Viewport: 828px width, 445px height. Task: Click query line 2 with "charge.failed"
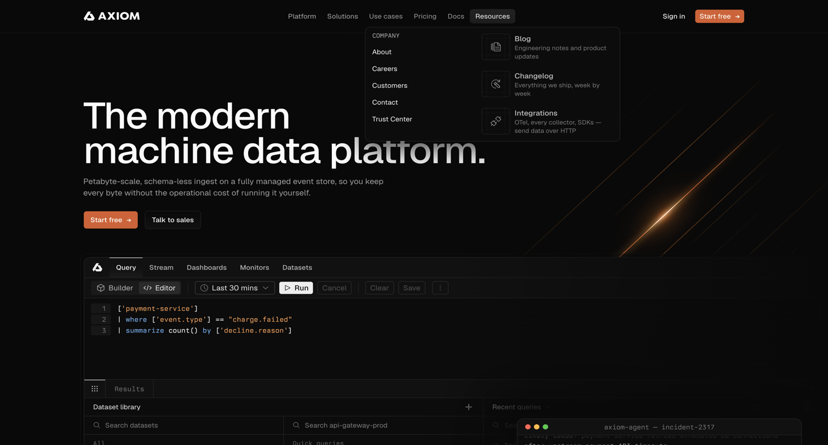205,320
